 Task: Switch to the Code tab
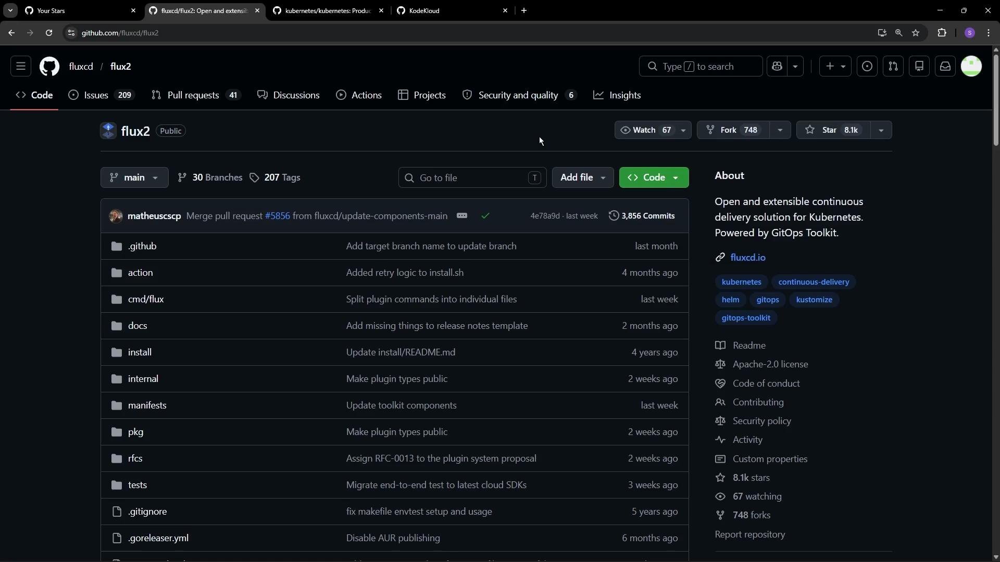34,95
